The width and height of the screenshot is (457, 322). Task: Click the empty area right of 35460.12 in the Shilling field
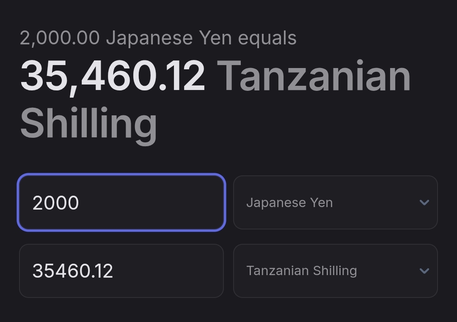point(169,271)
